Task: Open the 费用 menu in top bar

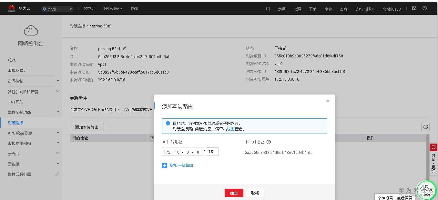Action: pyautogui.click(x=281, y=9)
